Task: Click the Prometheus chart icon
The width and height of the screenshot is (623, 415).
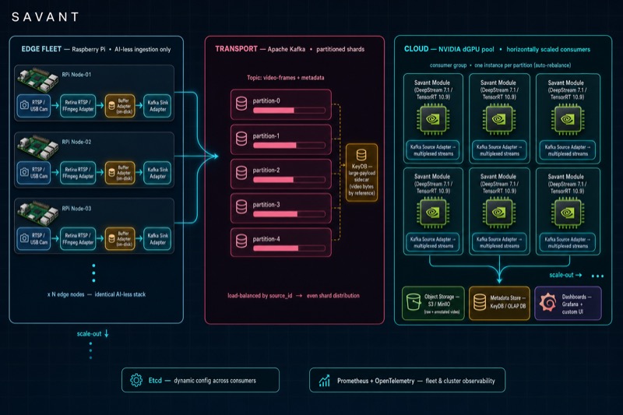Action: tap(325, 381)
